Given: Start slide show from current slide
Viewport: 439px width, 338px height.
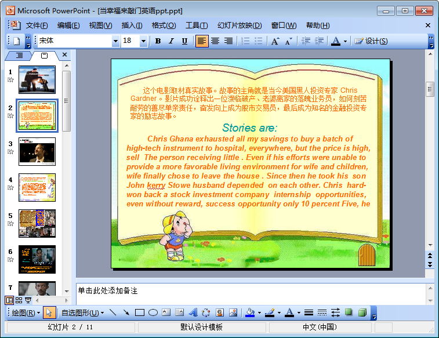Looking at the screenshot, I should [28, 300].
